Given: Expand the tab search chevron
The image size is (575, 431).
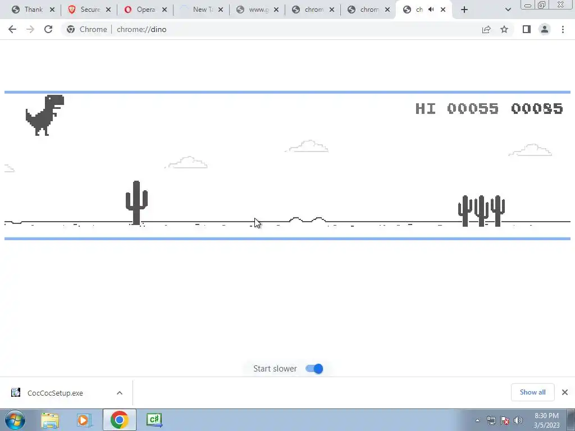Looking at the screenshot, I should click(508, 10).
